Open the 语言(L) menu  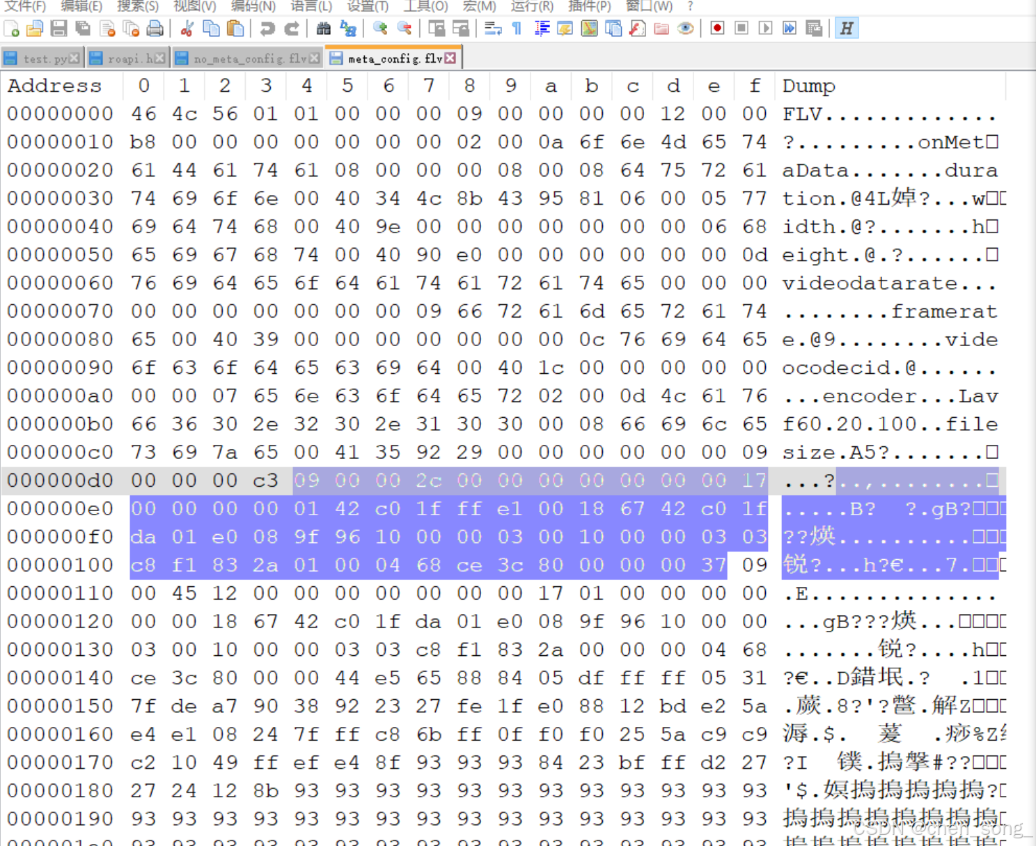[x=311, y=6]
